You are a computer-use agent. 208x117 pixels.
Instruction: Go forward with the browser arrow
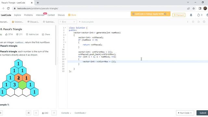pos(3,8)
